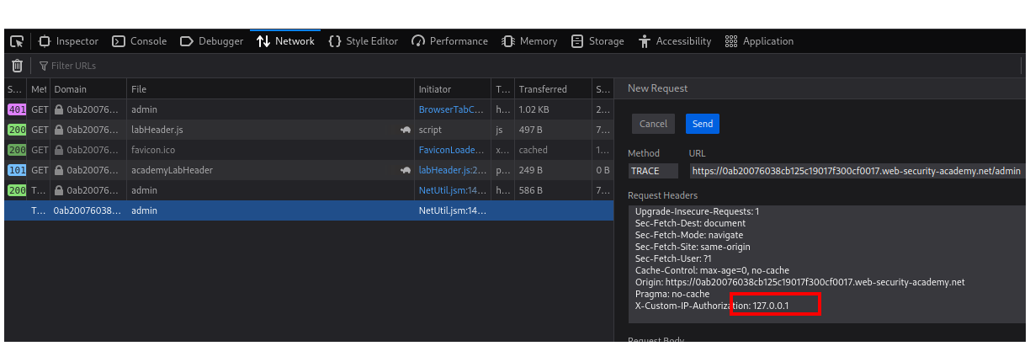Sort requests by Transferred column header
This screenshot has height=346, width=1030.
pos(543,89)
